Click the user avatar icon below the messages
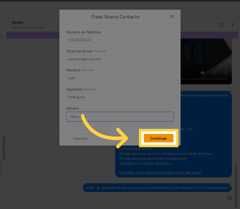Image resolution: width=240 pixels, height=209 pixels. point(230,198)
